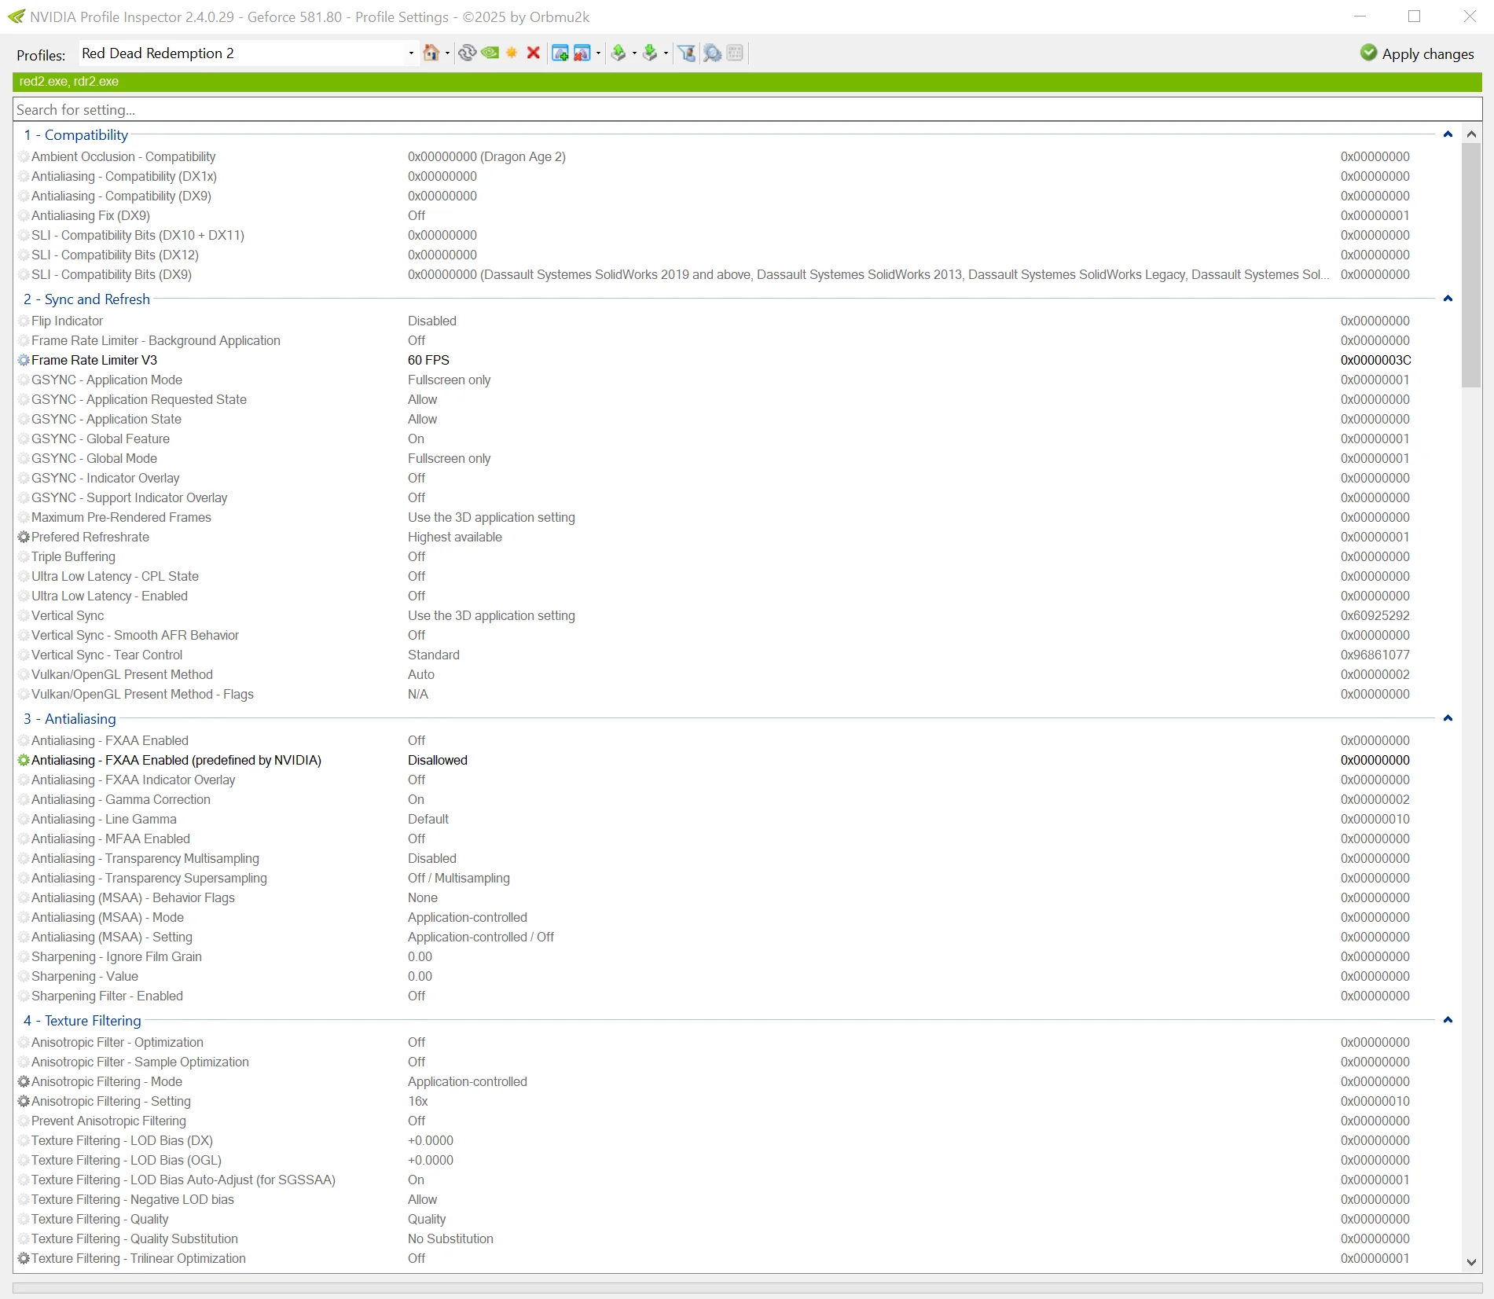Select Frame Rate Limiter - Background Application

pos(156,340)
